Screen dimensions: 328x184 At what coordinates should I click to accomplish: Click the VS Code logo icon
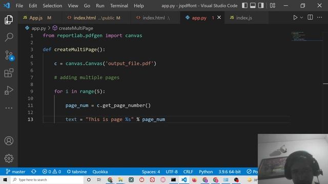coord(7,6)
